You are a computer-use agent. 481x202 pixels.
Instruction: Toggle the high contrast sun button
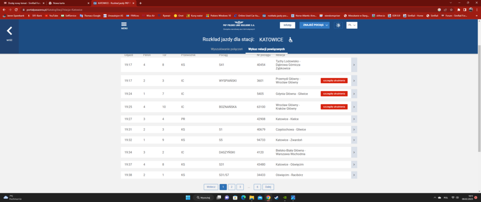tap(338, 25)
